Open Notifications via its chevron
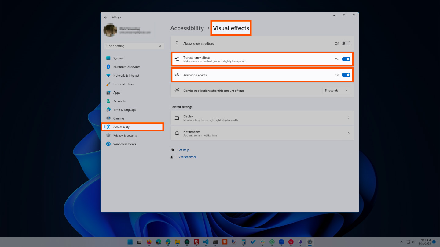Viewport: 440px width, 247px height. (x=349, y=133)
